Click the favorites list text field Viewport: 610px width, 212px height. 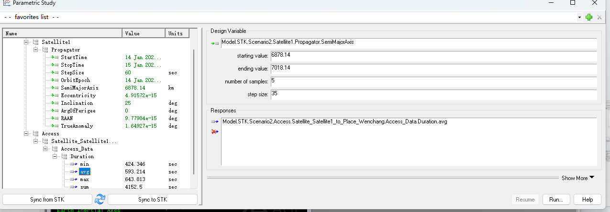(288, 17)
